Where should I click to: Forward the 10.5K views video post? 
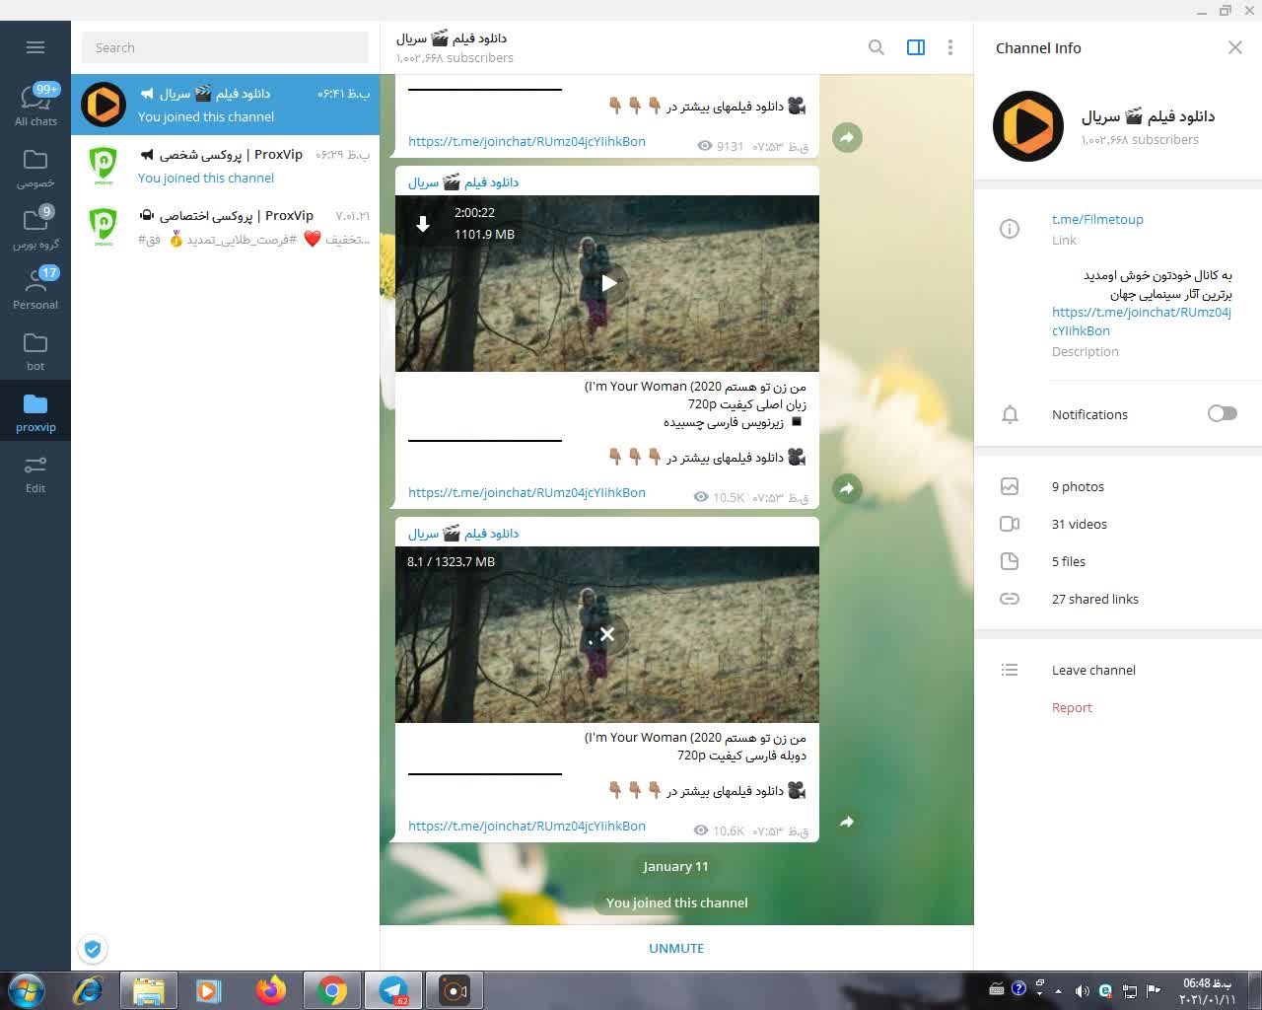tap(847, 488)
